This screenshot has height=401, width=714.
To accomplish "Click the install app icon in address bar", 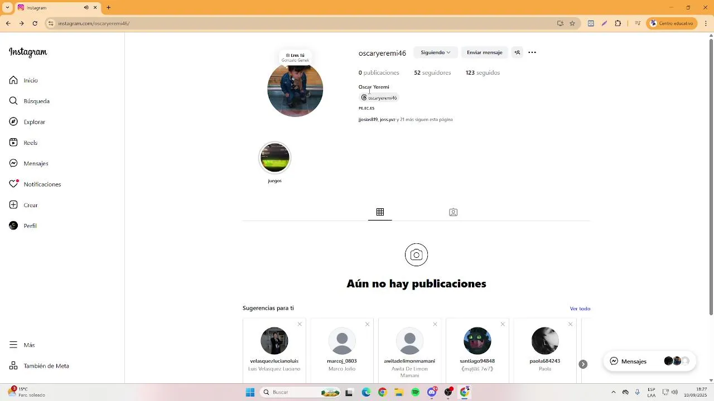I will pos(560,23).
